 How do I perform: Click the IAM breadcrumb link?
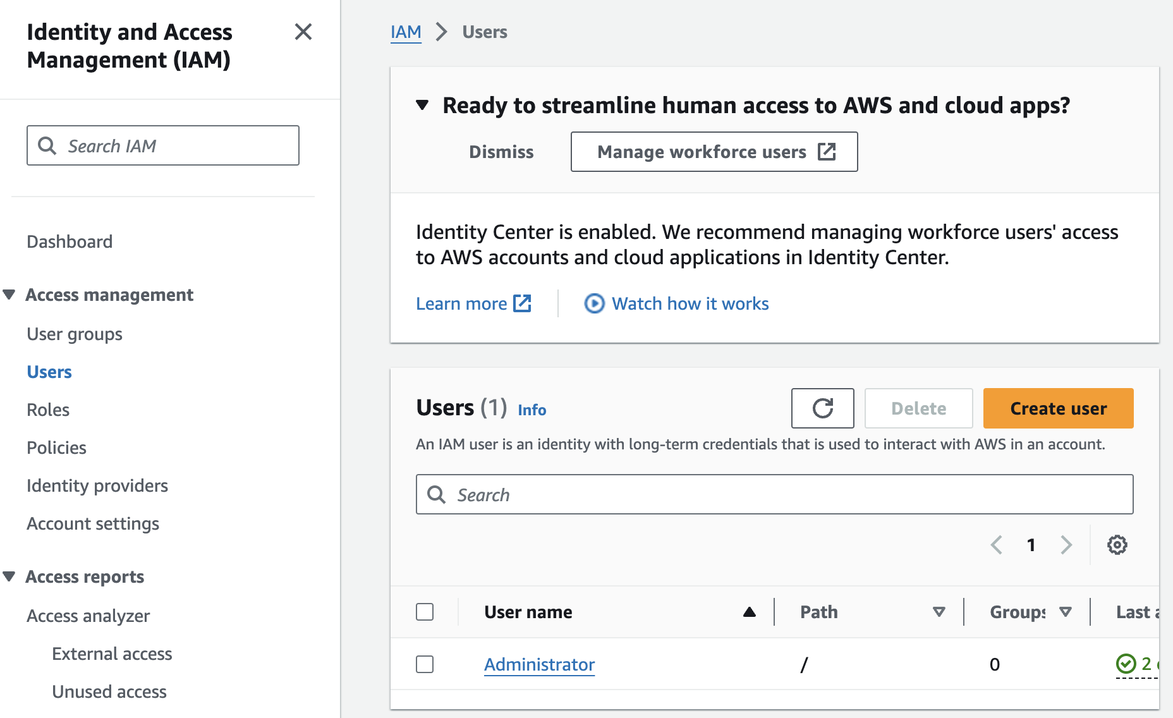(406, 32)
